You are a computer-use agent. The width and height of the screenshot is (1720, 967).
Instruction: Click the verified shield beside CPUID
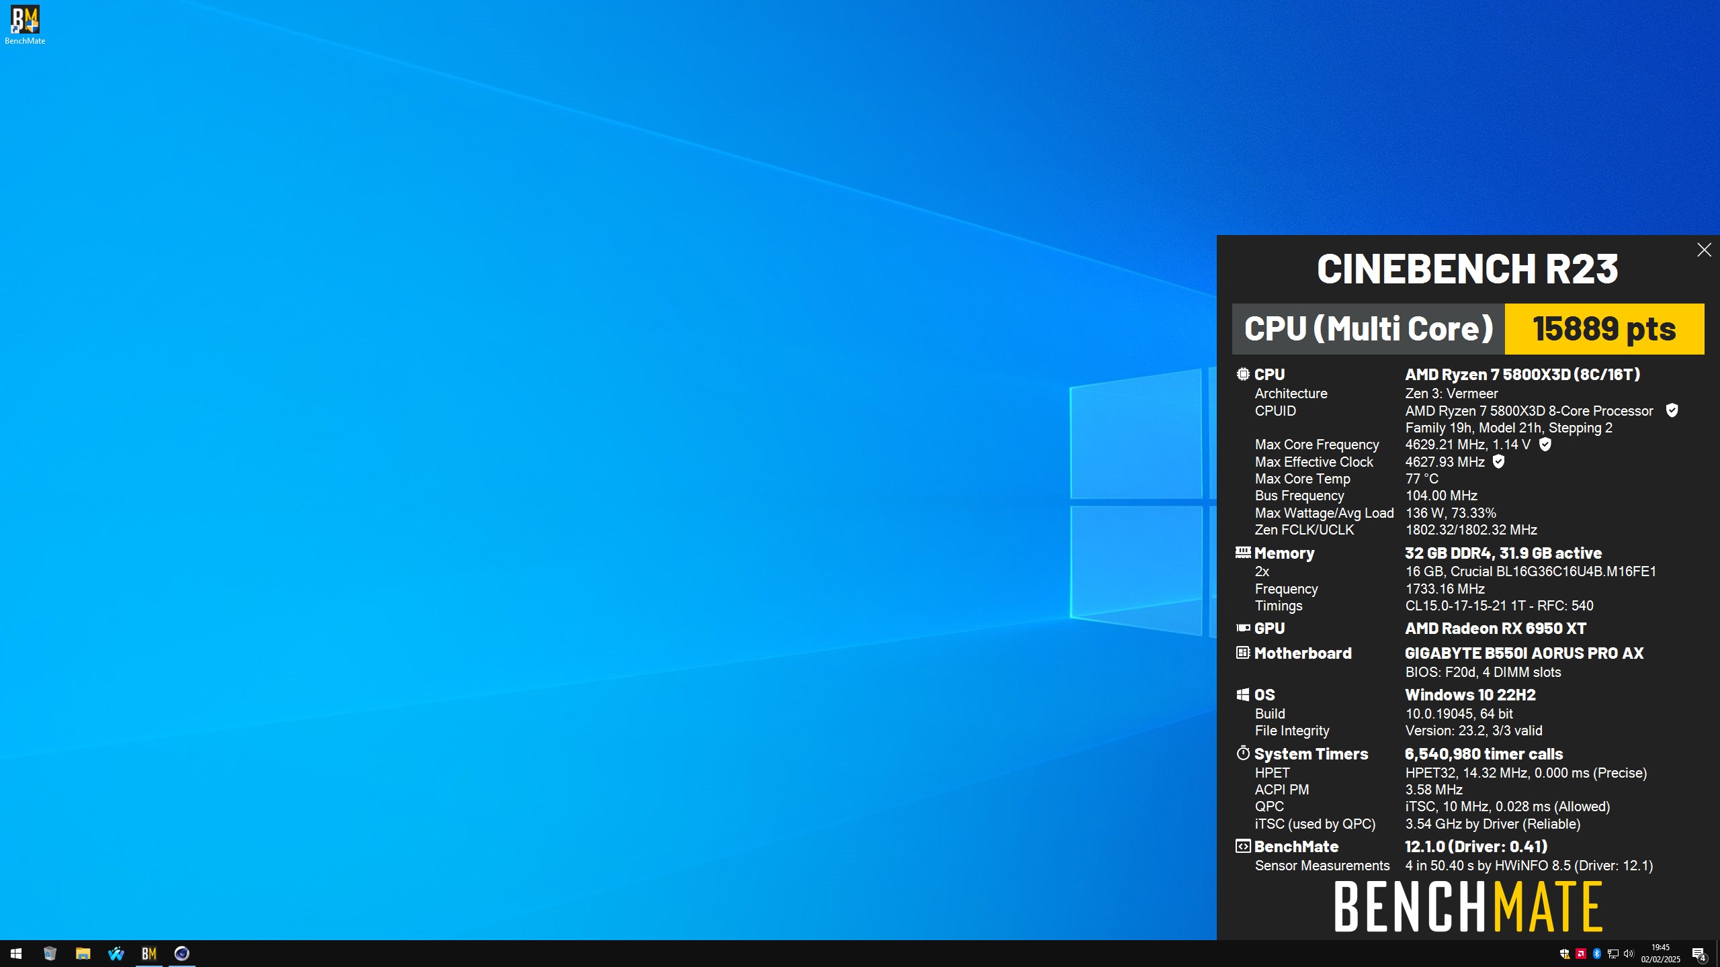(x=1672, y=410)
